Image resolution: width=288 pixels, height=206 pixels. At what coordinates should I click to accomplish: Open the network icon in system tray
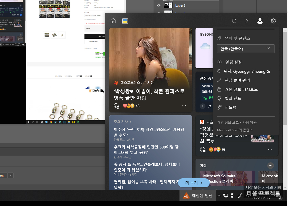pos(226,195)
